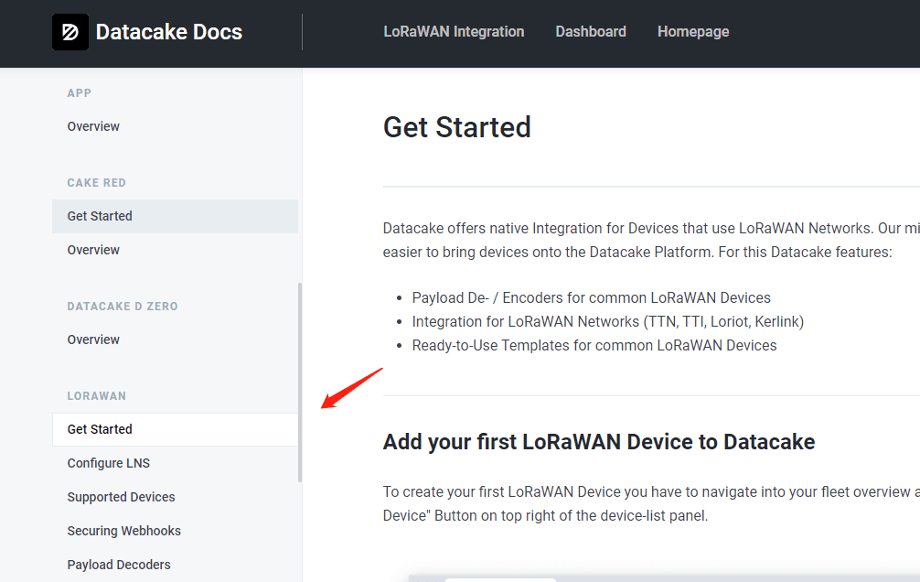The image size is (920, 582).
Task: Select Get Started under Cake Red
Action: pyautogui.click(x=175, y=216)
